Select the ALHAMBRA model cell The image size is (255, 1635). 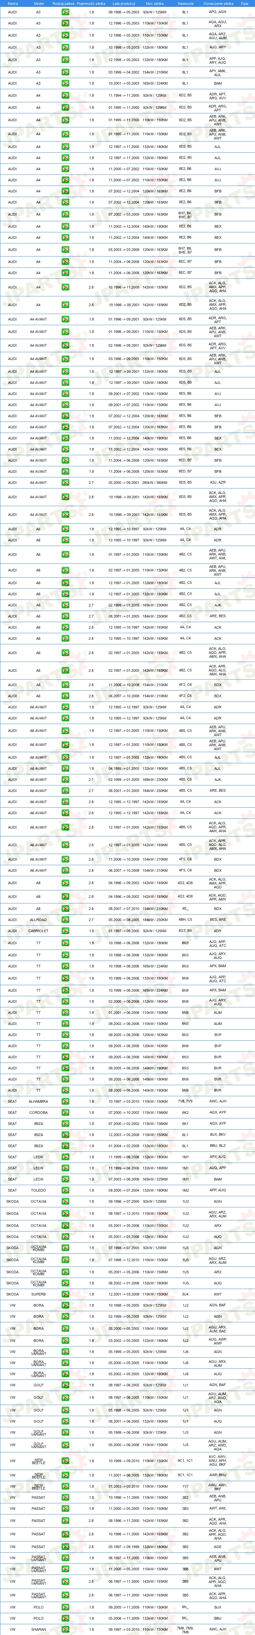tap(38, 1101)
